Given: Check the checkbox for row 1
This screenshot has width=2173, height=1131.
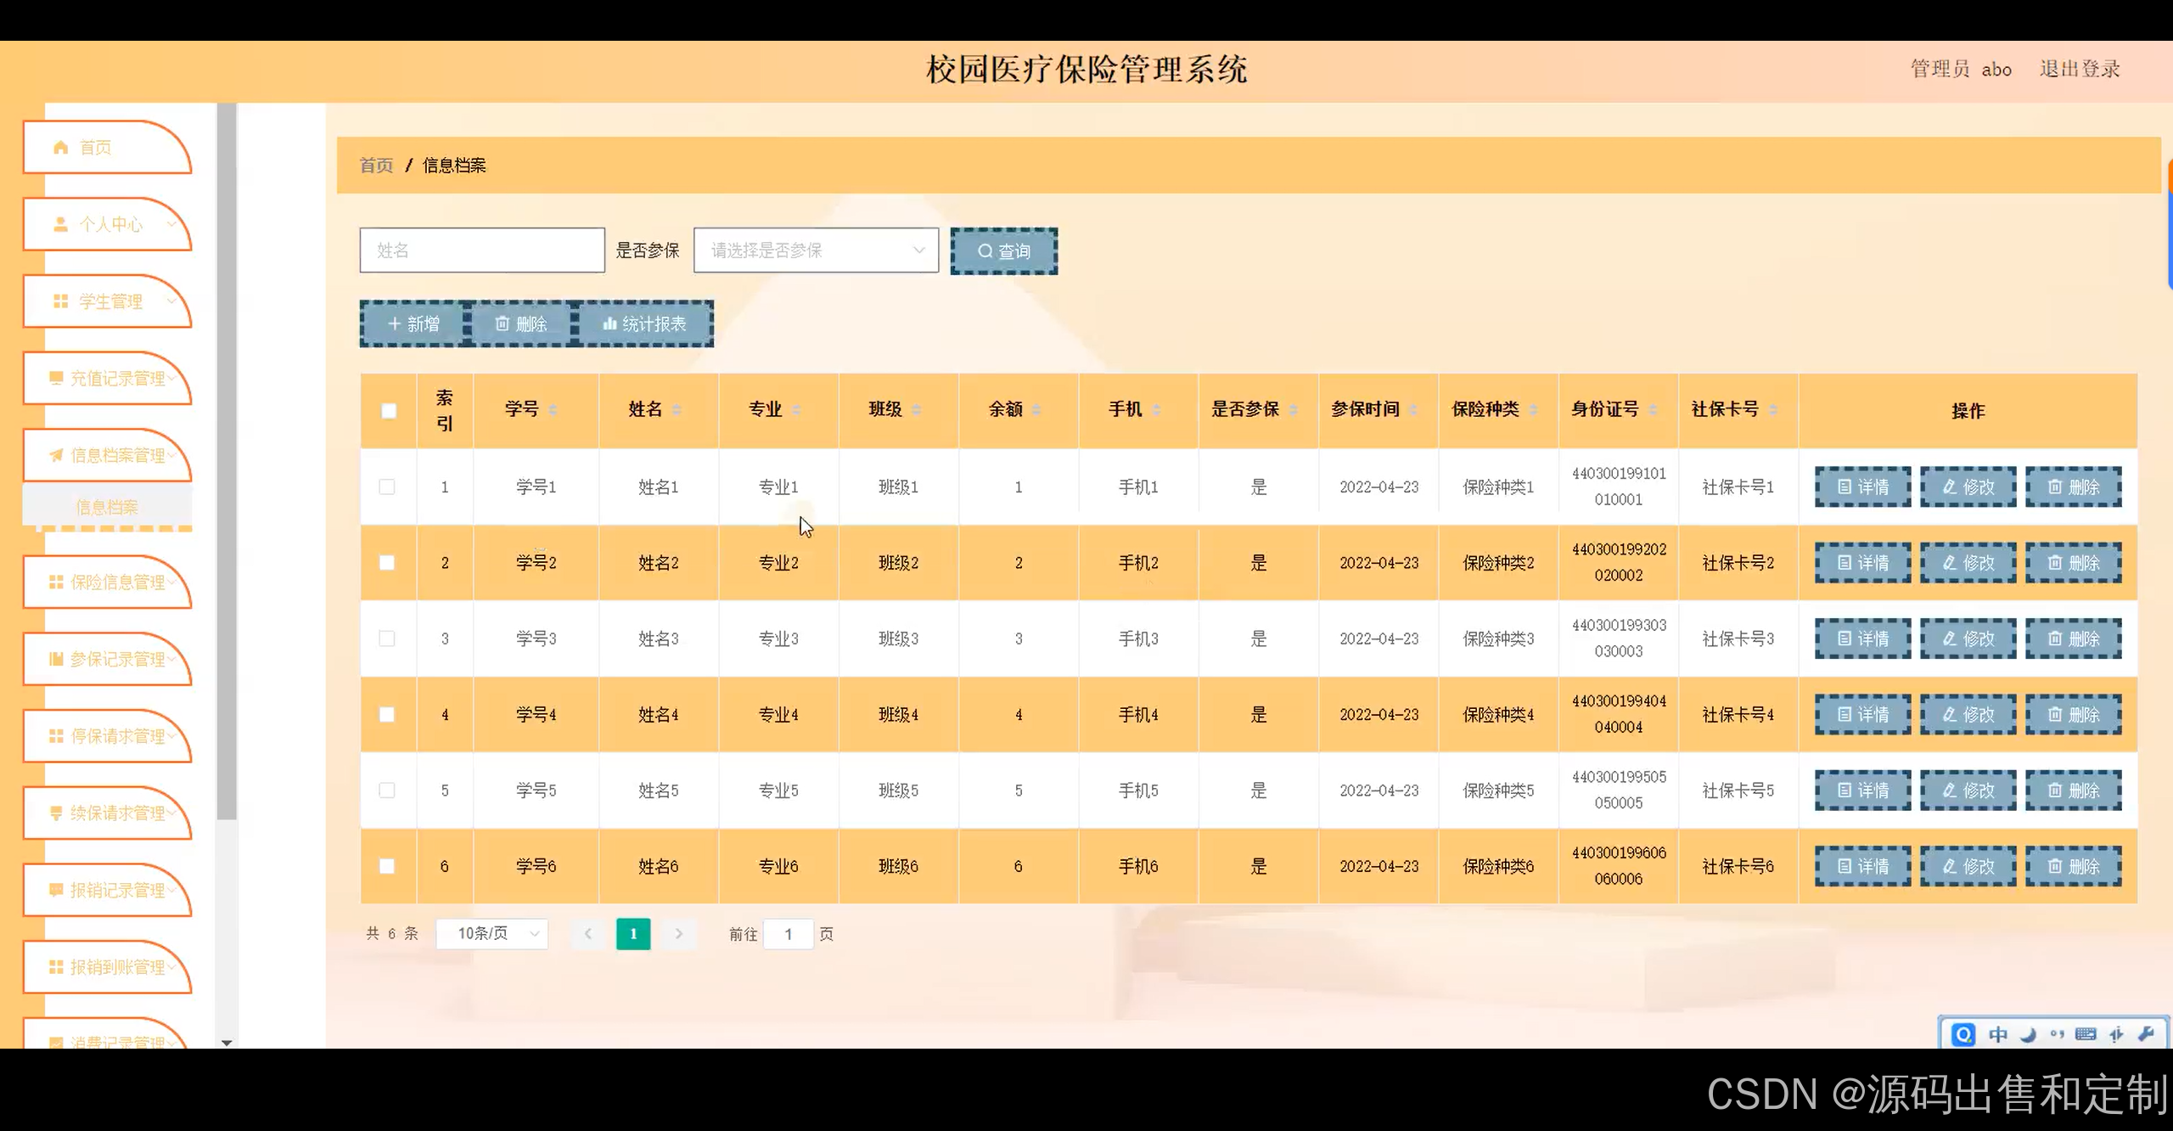Looking at the screenshot, I should click(x=387, y=487).
